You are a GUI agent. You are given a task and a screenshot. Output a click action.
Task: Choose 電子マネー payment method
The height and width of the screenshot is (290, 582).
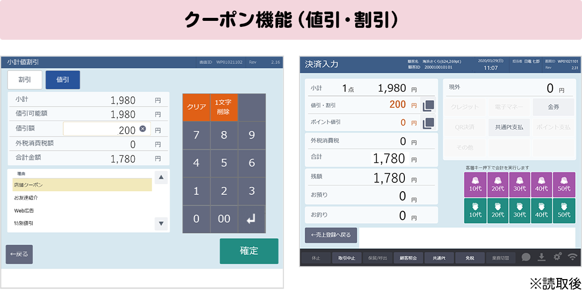509,107
